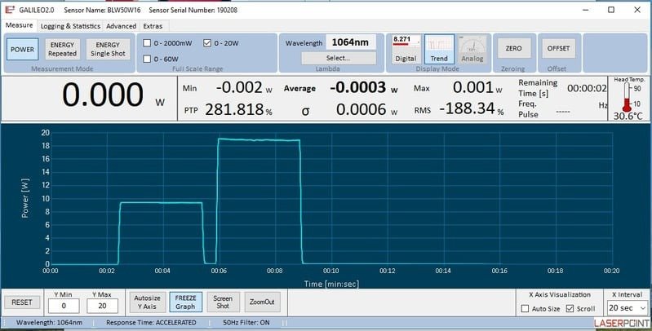Enable Auto Size X axis checkbox
Viewport: 652px width, 331px height.
525,308
